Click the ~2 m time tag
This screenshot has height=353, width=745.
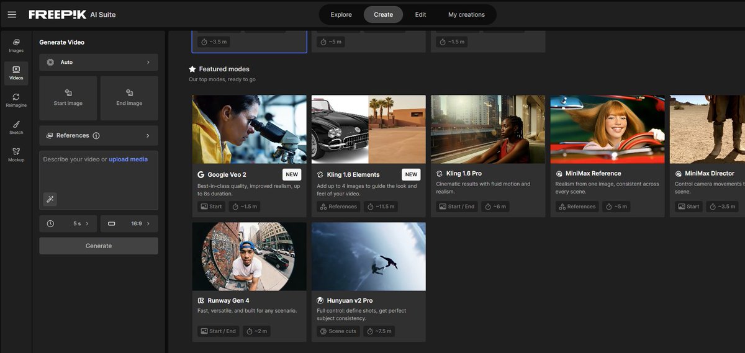(x=256, y=331)
